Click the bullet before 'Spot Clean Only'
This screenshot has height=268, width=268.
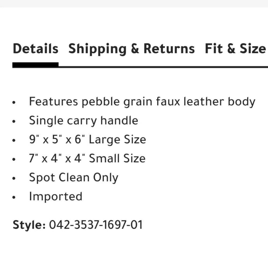click(14, 178)
